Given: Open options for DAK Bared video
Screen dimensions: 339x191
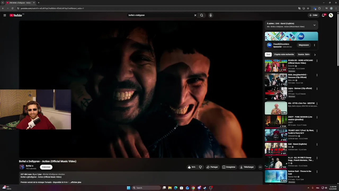Looking at the screenshot, I should 317,144.
